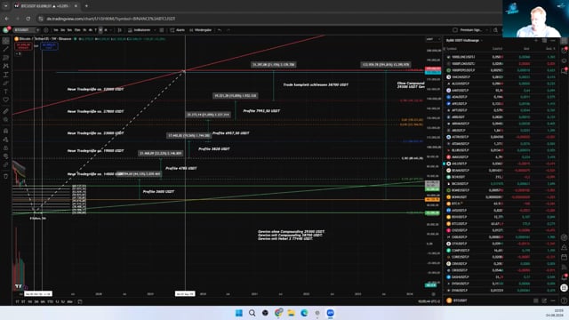Select the crosshair cursor tool
This screenshot has height=320, width=569.
[6, 41]
